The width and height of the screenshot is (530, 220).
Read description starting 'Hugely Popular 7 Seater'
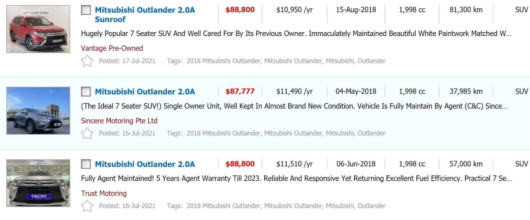coord(296,34)
